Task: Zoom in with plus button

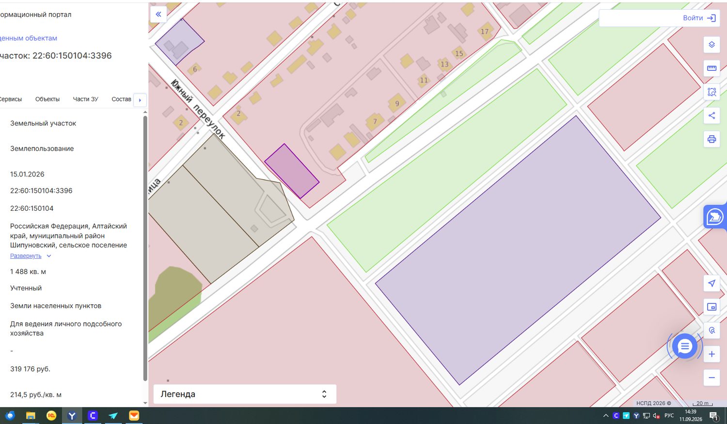Action: [711, 354]
